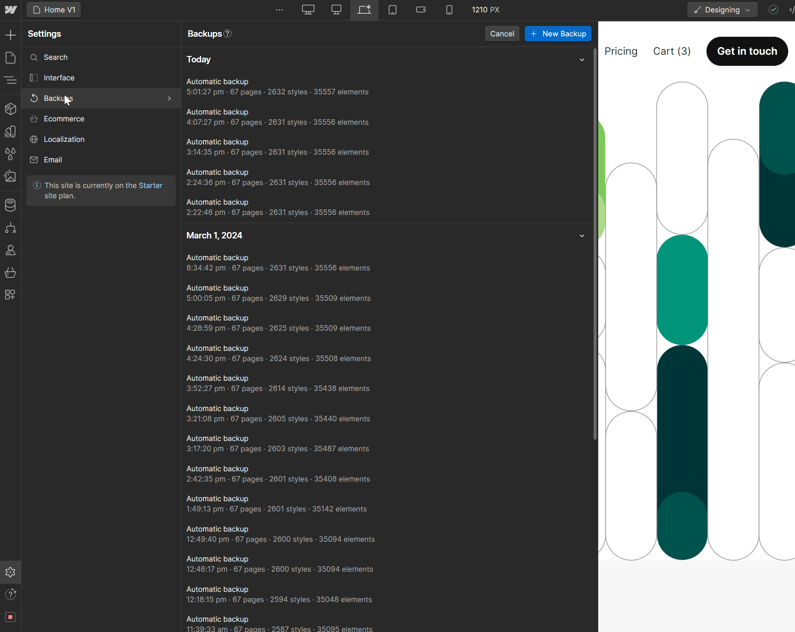This screenshot has height=632, width=795.
Task: Select the 3:21:08 pm automatic backup
Action: [x=387, y=414]
